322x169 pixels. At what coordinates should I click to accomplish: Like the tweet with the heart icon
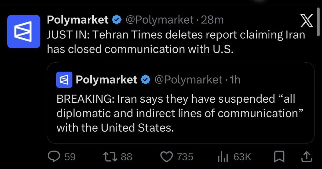[x=167, y=156]
